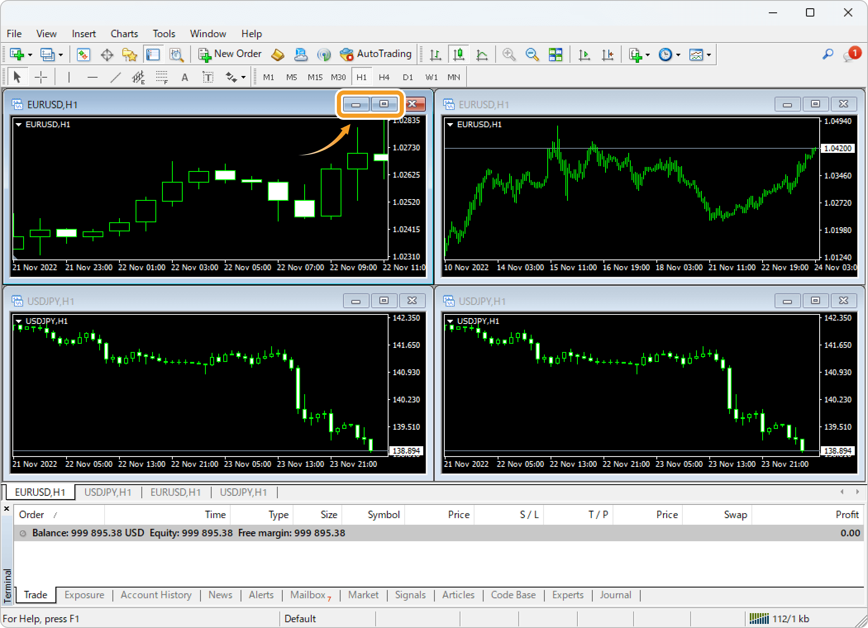Open the File menu

click(x=14, y=33)
